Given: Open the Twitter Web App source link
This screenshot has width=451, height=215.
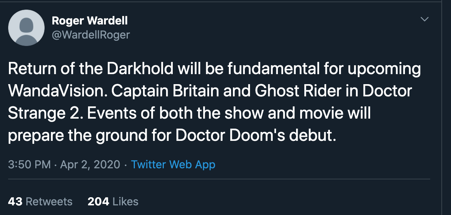Looking at the screenshot, I should coord(173,164).
